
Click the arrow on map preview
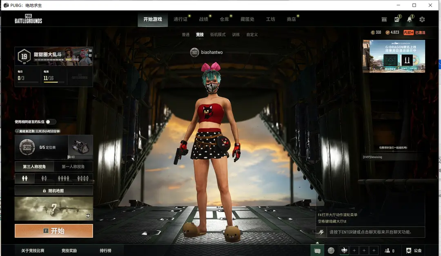88,216
